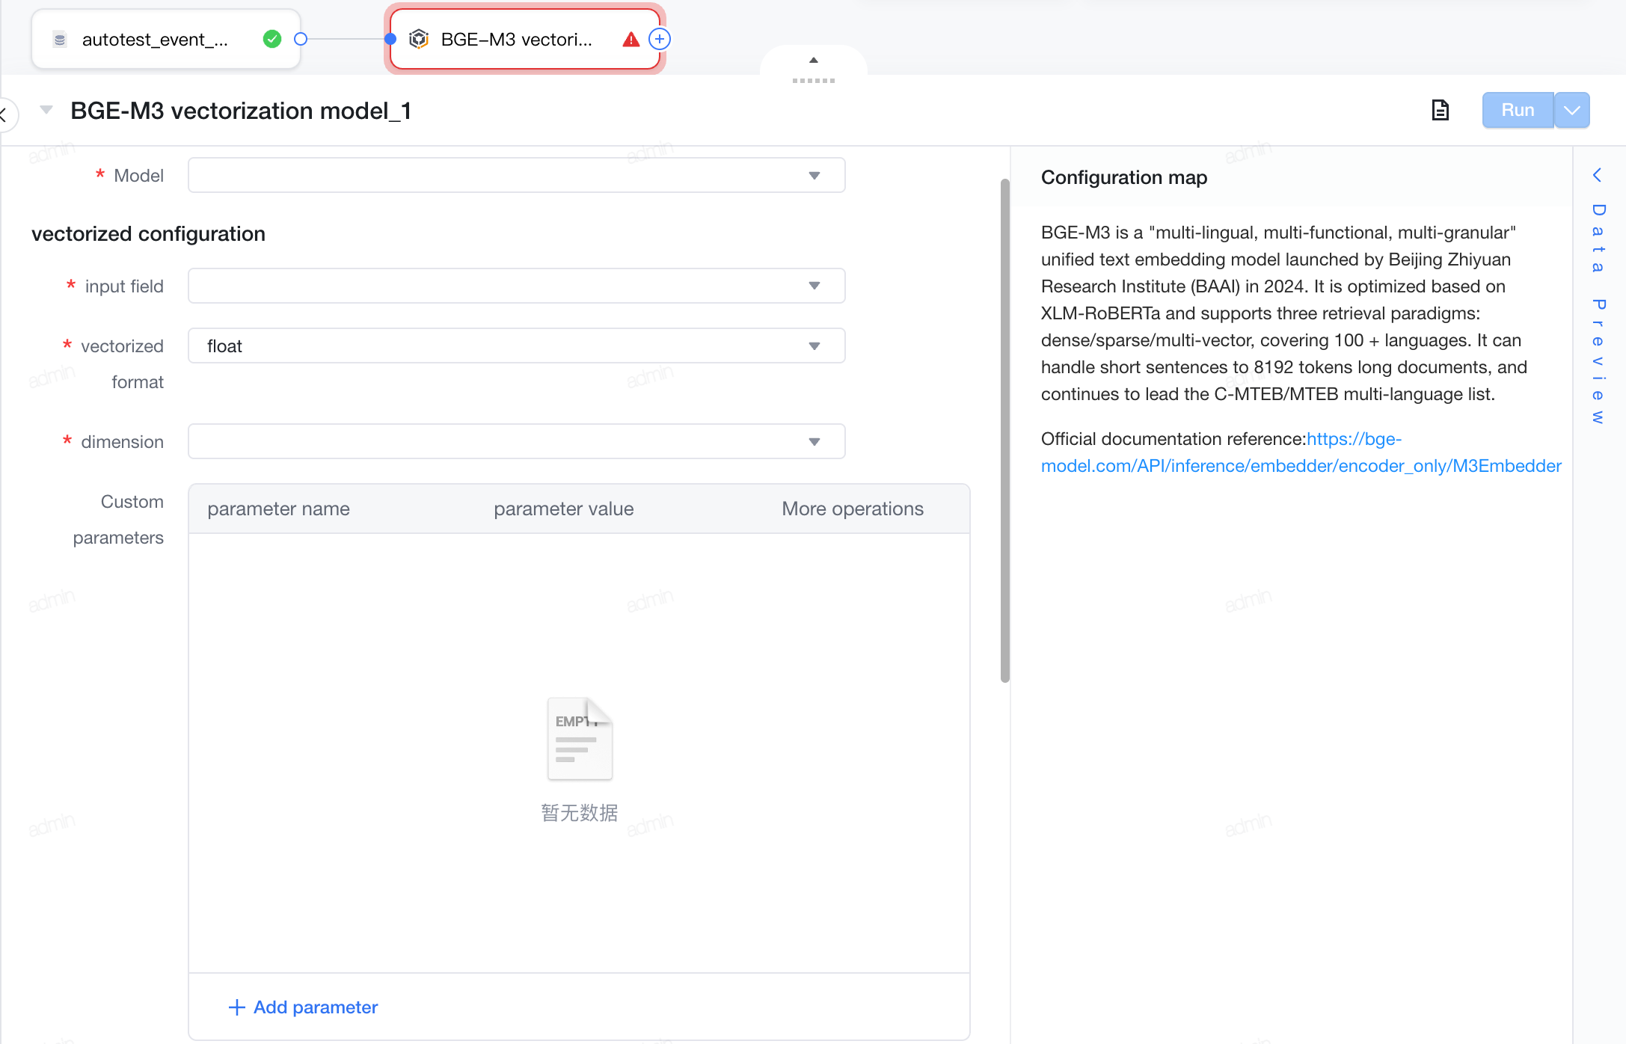
Task: Expand the Data Preview side panel chevron
Action: (x=1597, y=175)
